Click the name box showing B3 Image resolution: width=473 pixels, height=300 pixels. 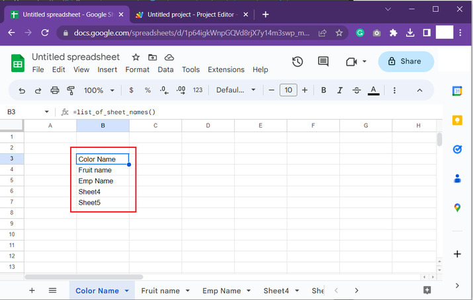coord(11,112)
